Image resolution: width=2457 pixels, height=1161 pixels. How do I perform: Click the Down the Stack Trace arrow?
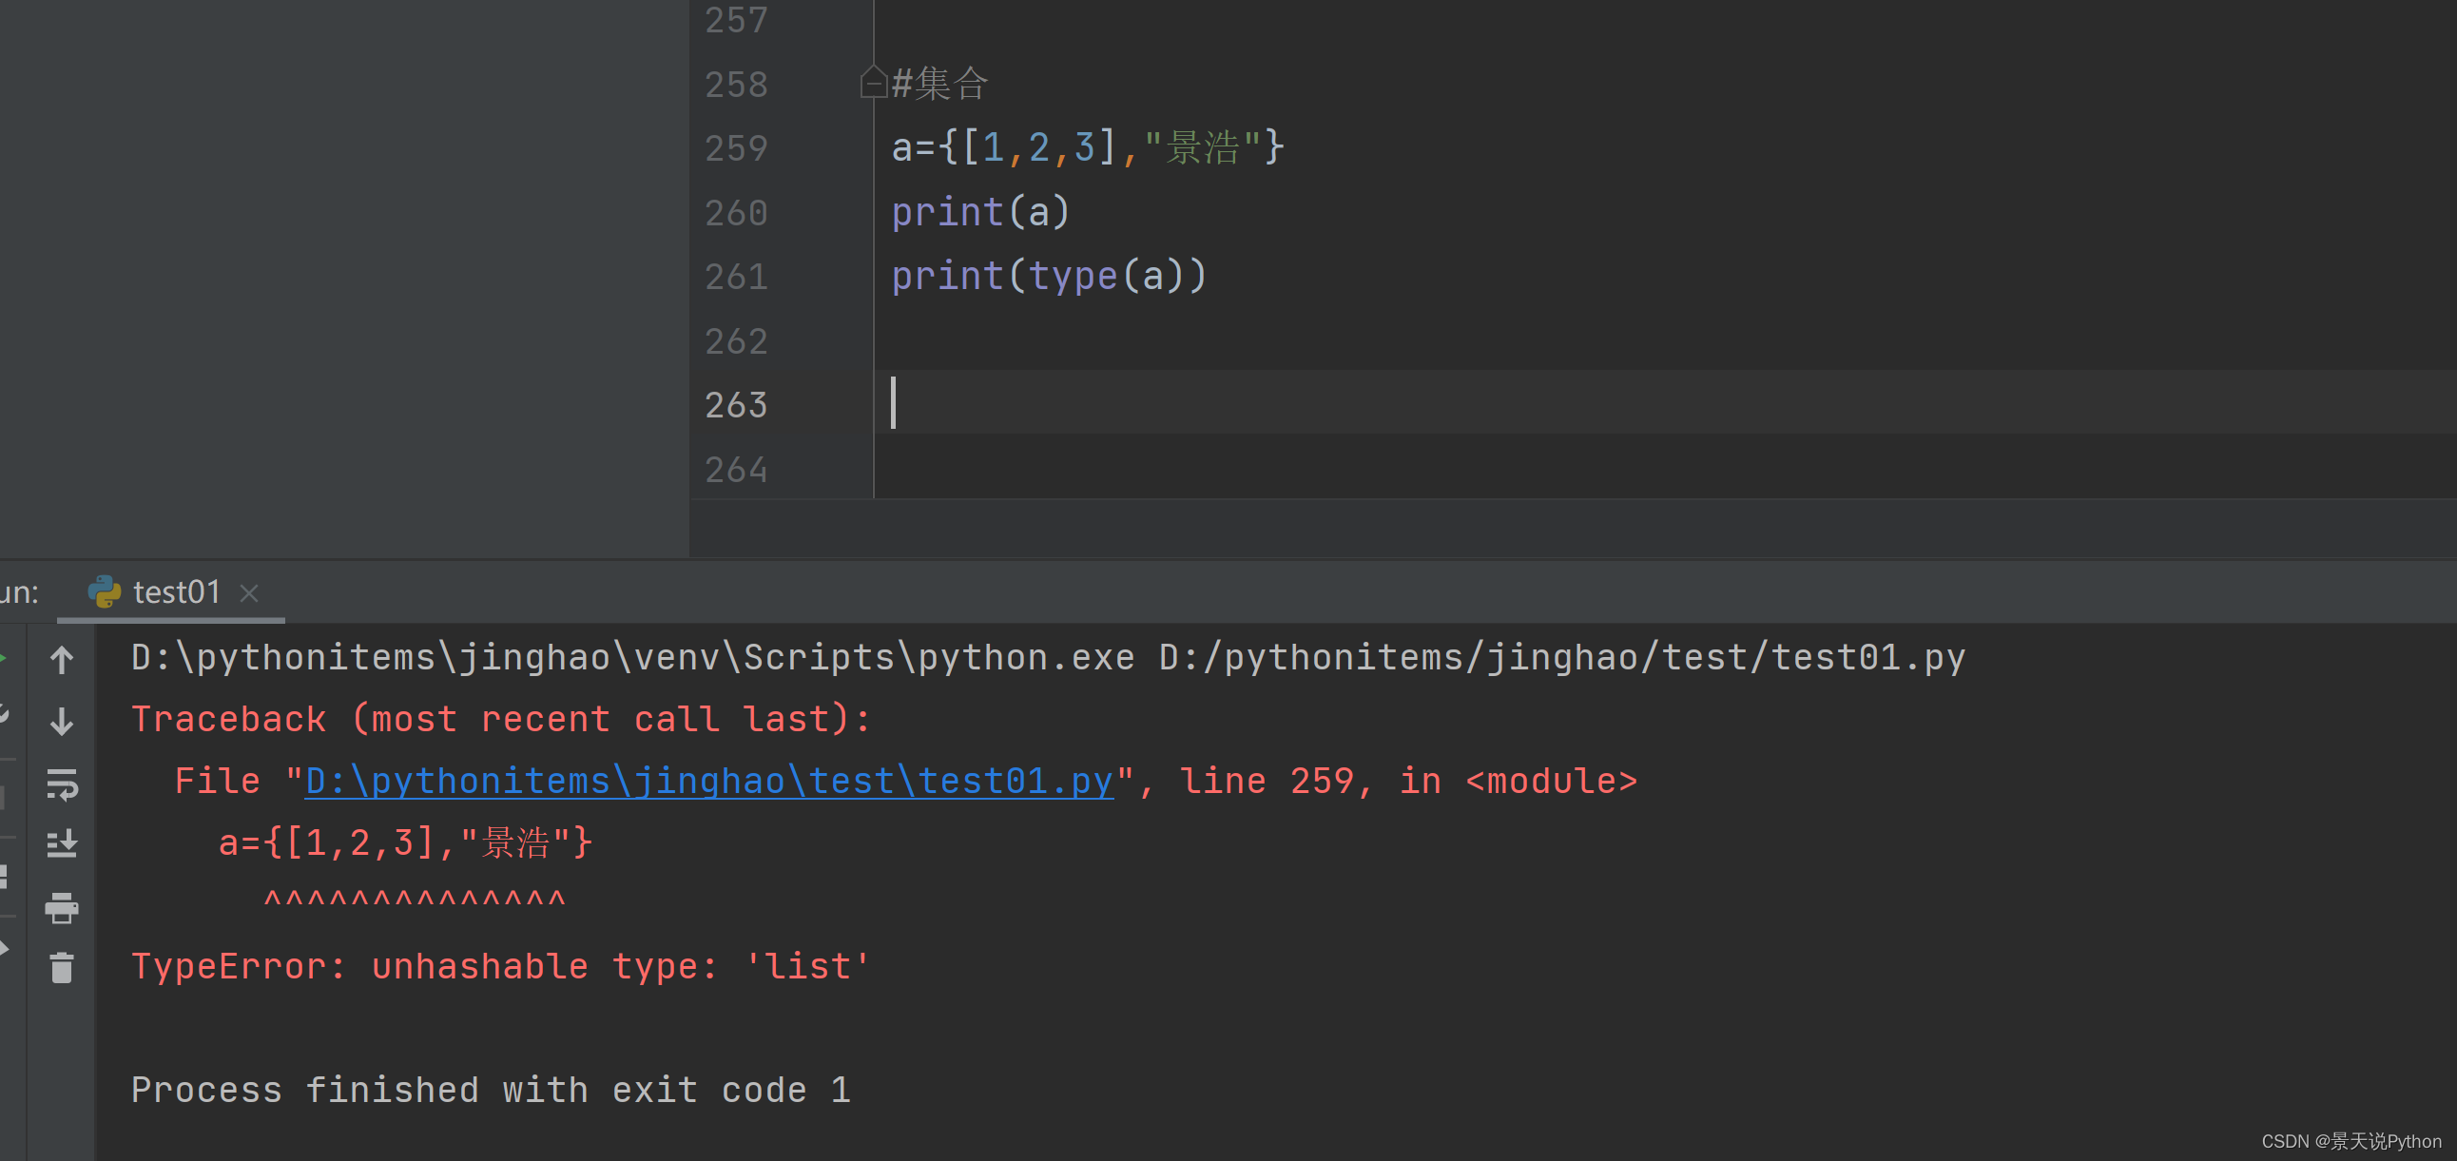click(x=62, y=721)
